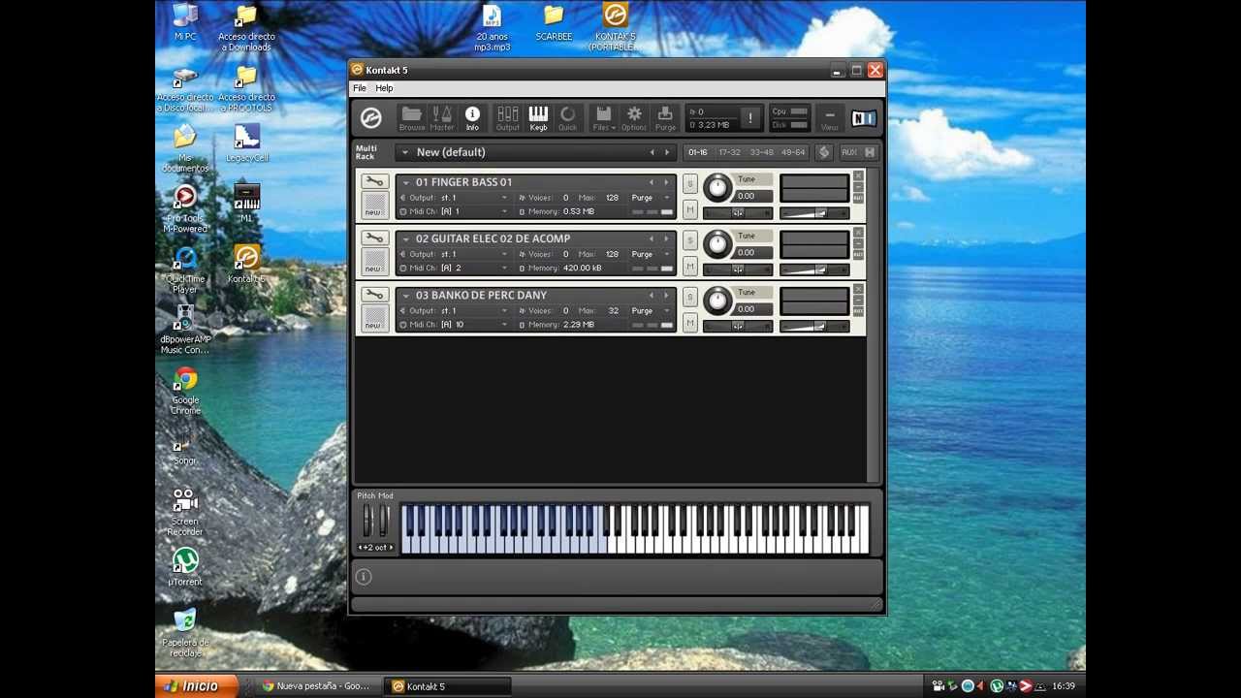
Task: Open the File menu
Action: pyautogui.click(x=360, y=88)
